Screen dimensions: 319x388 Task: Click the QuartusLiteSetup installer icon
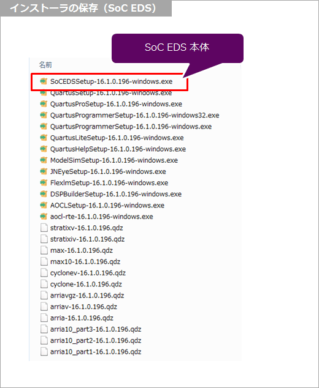coord(44,138)
